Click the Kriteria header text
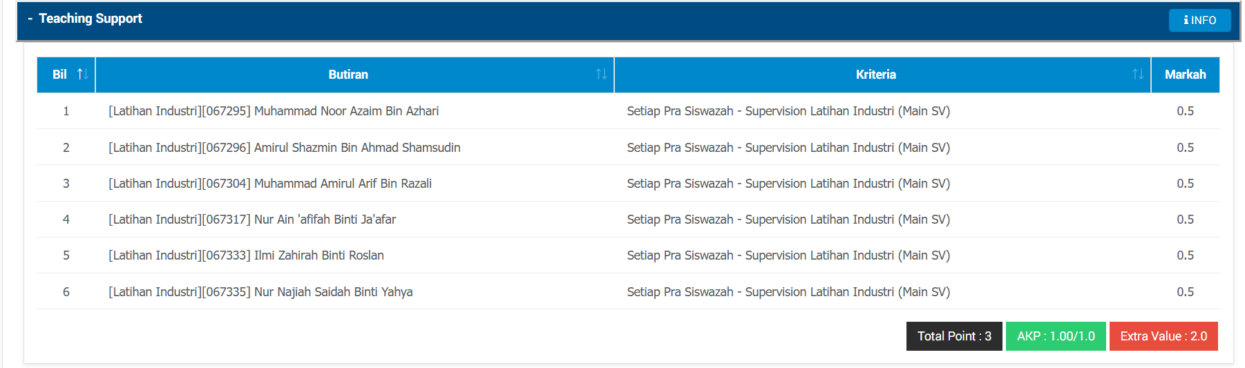 [875, 75]
